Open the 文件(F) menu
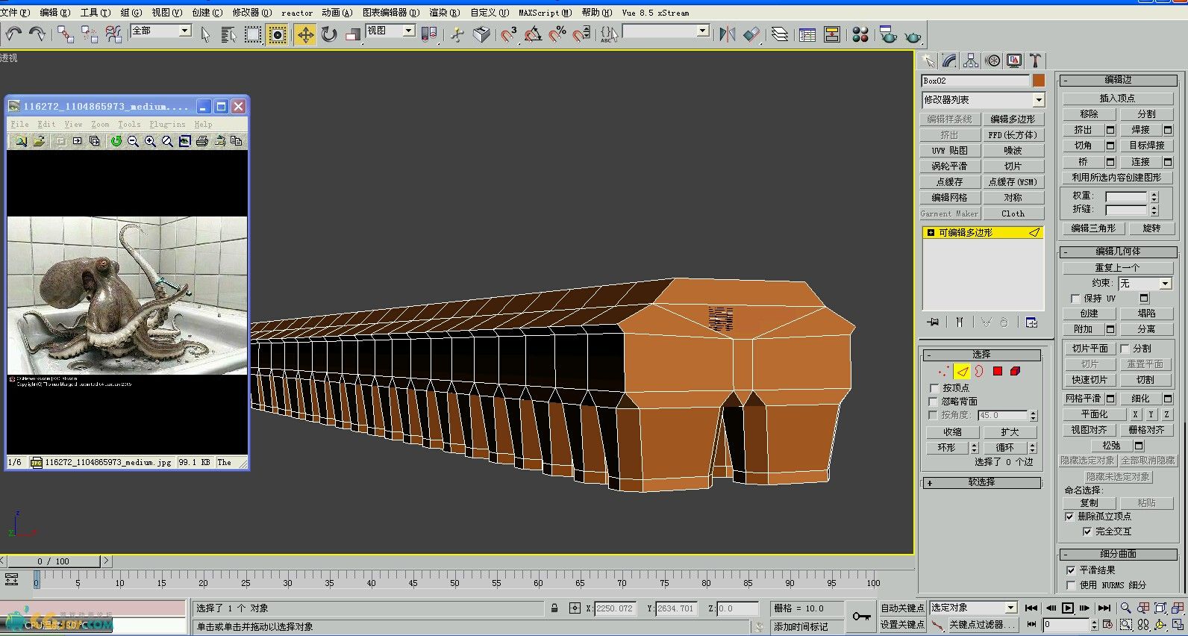 tap(15, 13)
